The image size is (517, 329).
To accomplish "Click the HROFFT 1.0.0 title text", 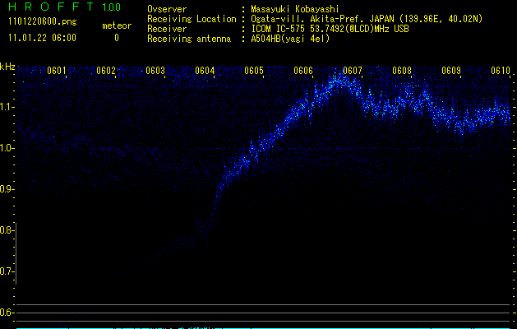I will coord(64,7).
